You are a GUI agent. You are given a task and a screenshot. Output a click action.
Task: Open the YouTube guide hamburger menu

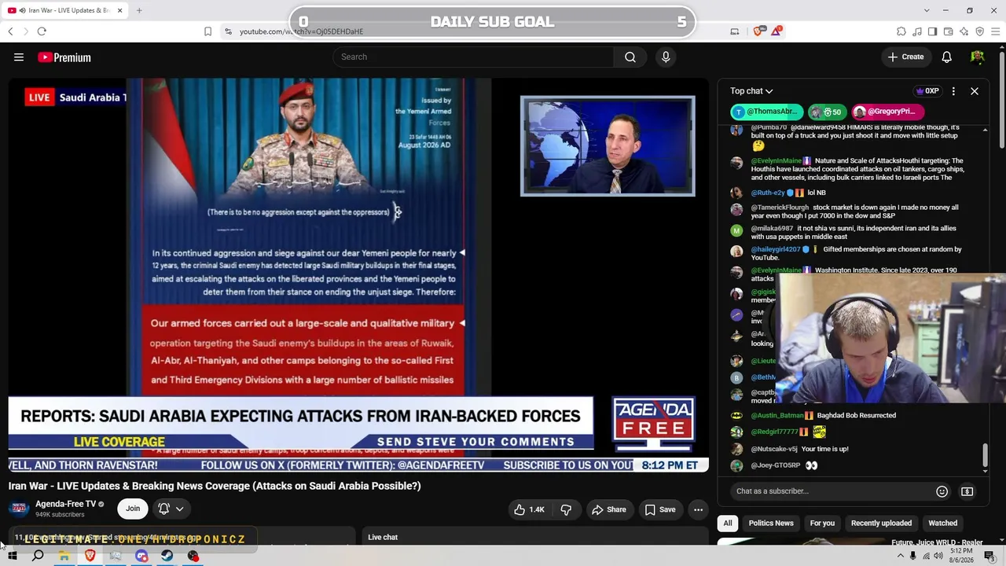pos(19,57)
